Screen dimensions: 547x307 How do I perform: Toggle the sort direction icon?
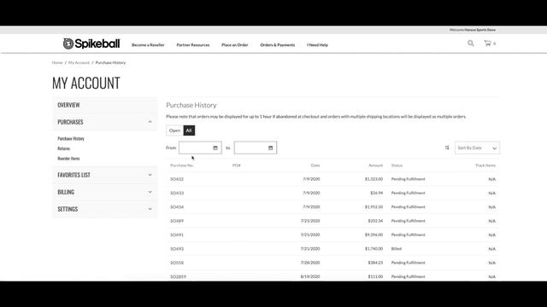click(447, 148)
